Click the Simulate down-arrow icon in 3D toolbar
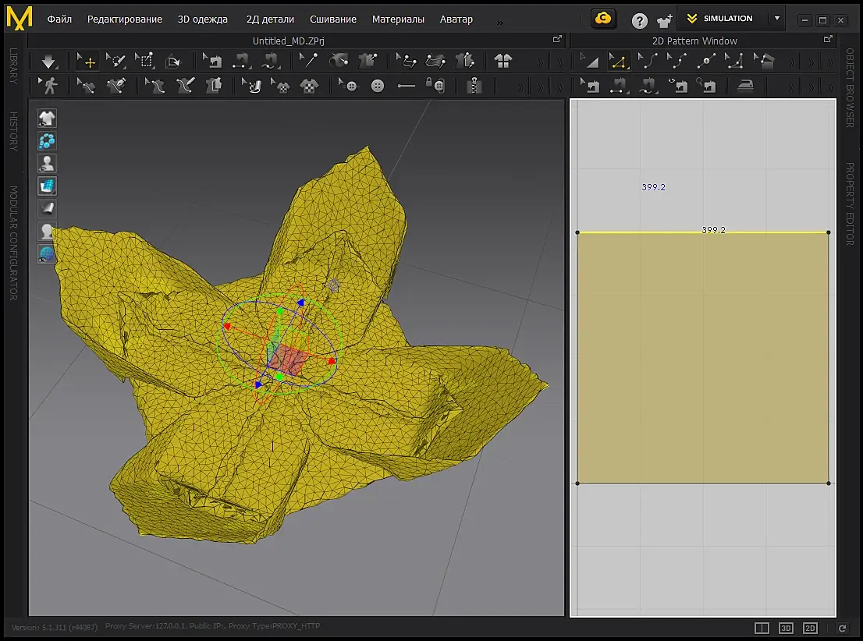The image size is (863, 641). [49, 61]
